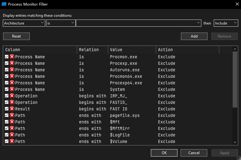Click the red exclude icon for Autoruns.exe
241x160 pixels.
tap(12, 70)
